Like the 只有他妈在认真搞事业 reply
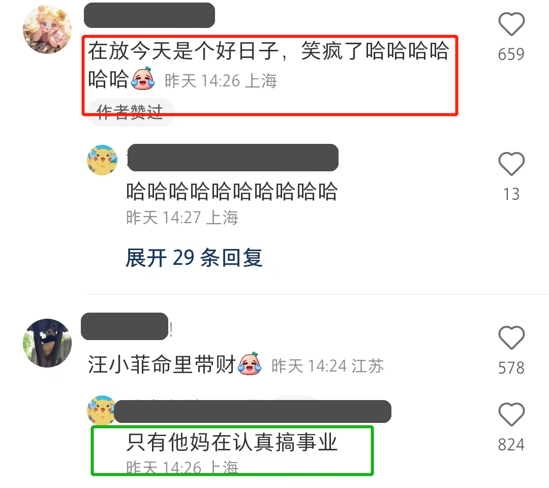 click(511, 414)
